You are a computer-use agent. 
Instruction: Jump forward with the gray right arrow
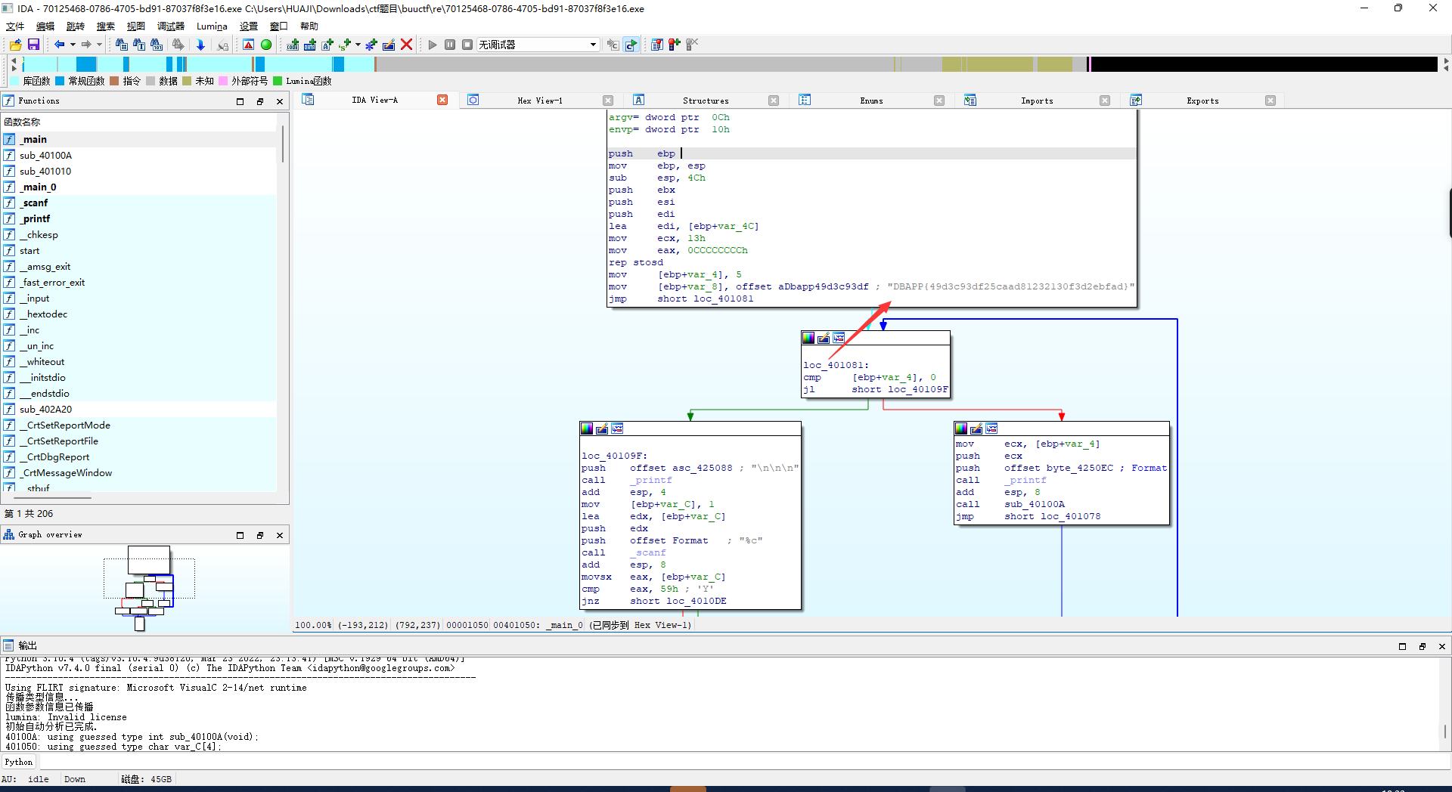(x=86, y=45)
